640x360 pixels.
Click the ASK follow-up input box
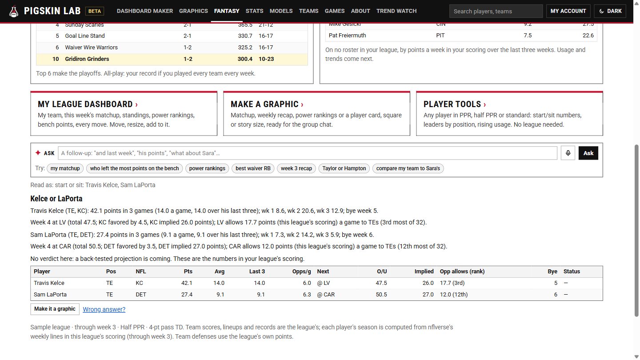tap(308, 153)
